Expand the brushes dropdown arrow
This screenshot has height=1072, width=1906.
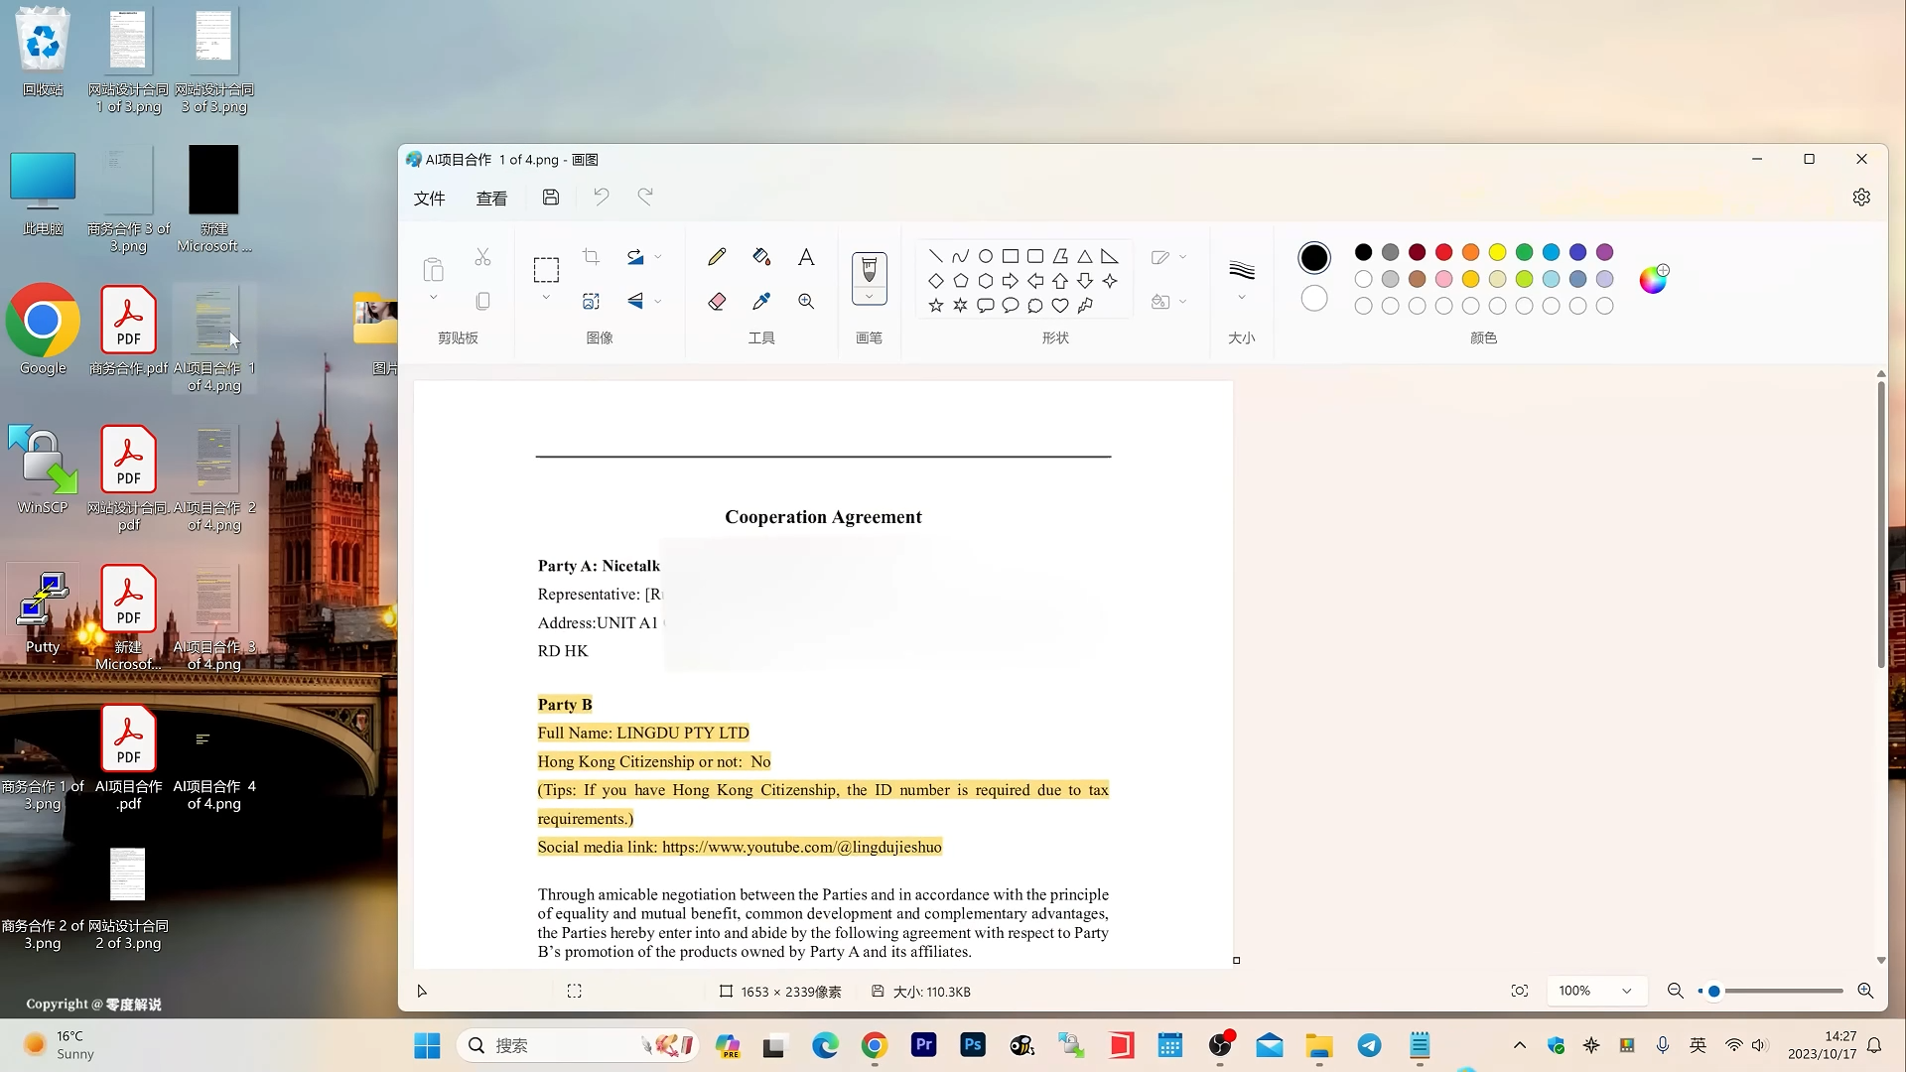click(x=869, y=296)
